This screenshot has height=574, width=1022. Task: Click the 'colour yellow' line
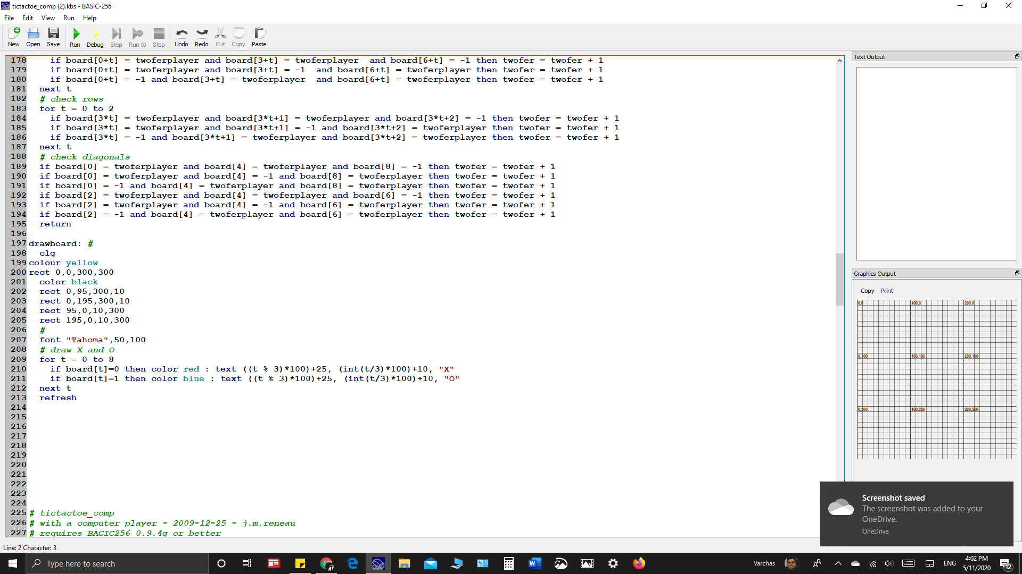click(63, 263)
